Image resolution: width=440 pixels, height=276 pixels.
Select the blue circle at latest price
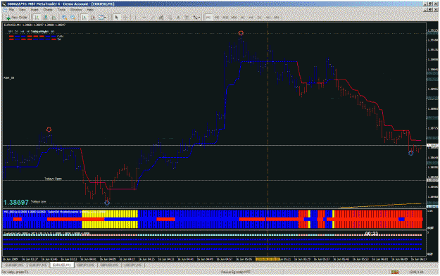pos(411,153)
